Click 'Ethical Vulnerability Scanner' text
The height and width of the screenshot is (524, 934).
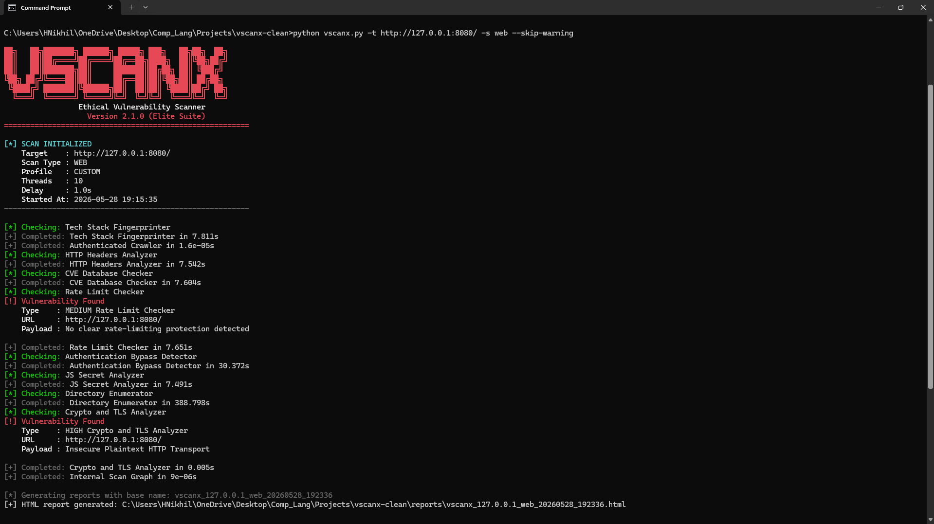click(142, 107)
